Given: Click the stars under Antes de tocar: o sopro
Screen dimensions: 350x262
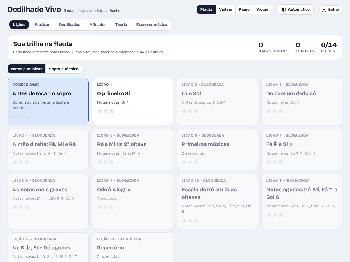Looking at the screenshot, I should point(21,117).
